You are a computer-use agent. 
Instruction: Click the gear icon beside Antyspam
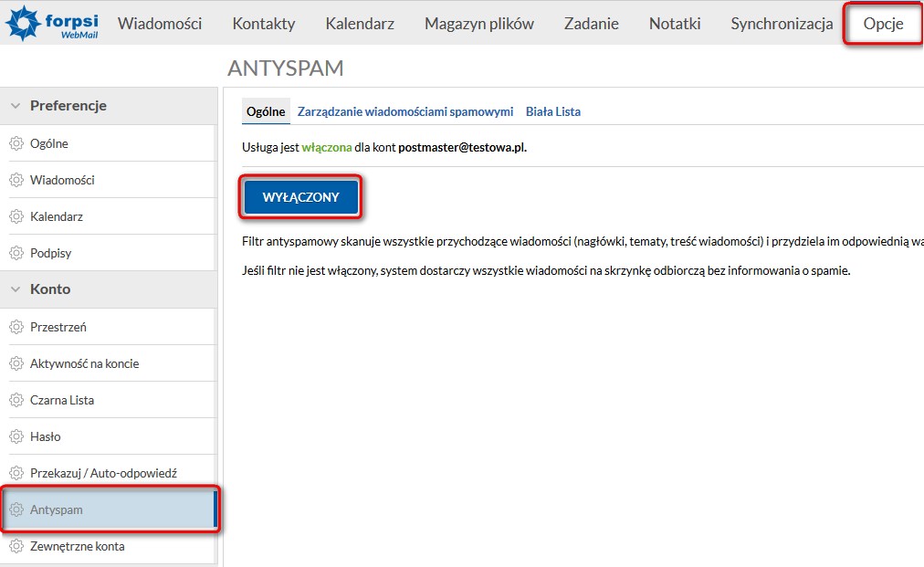click(x=16, y=509)
